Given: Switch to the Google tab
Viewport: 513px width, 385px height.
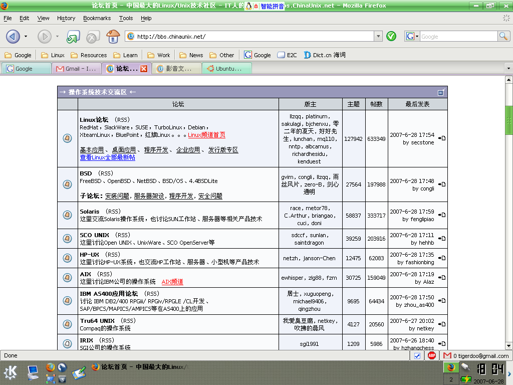Looking at the screenshot, I should (x=27, y=68).
